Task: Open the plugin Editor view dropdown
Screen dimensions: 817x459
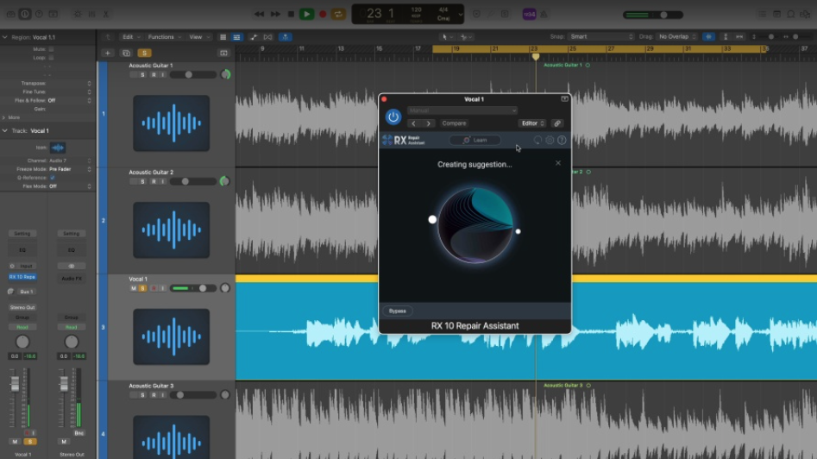Action: [531, 123]
